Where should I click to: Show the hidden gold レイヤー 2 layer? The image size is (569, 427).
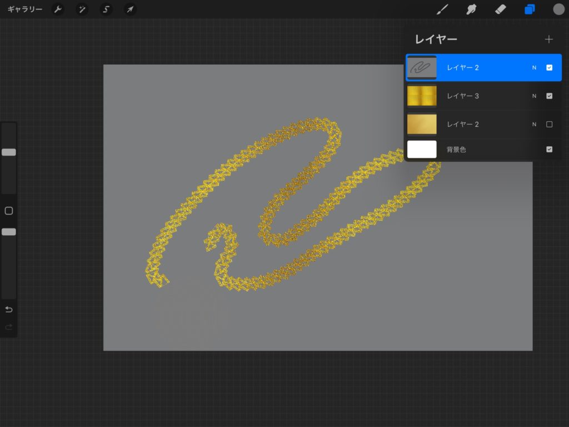549,125
